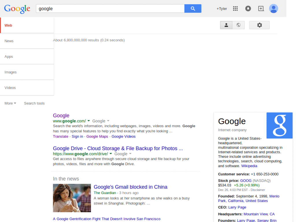Click the $534.03 stock price value
The image size is (296, 222).
(x=224, y=185)
